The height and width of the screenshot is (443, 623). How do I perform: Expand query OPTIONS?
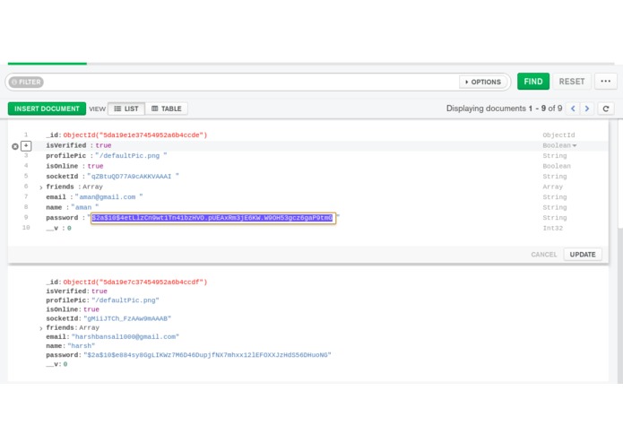[483, 82]
